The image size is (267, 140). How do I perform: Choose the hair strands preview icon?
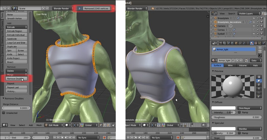[259, 92]
